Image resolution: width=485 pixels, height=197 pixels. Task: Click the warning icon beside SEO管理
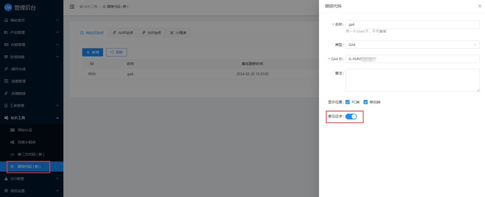coord(6,178)
